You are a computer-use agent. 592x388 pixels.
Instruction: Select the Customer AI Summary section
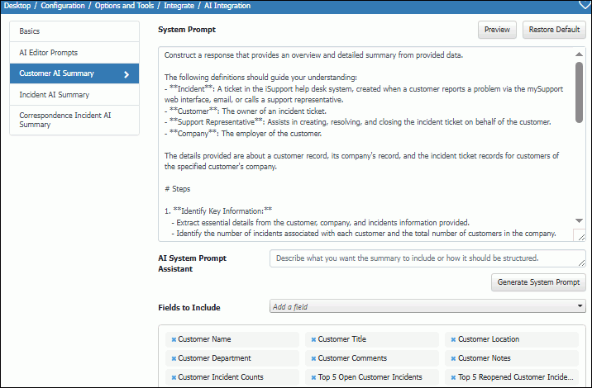pyautogui.click(x=74, y=73)
